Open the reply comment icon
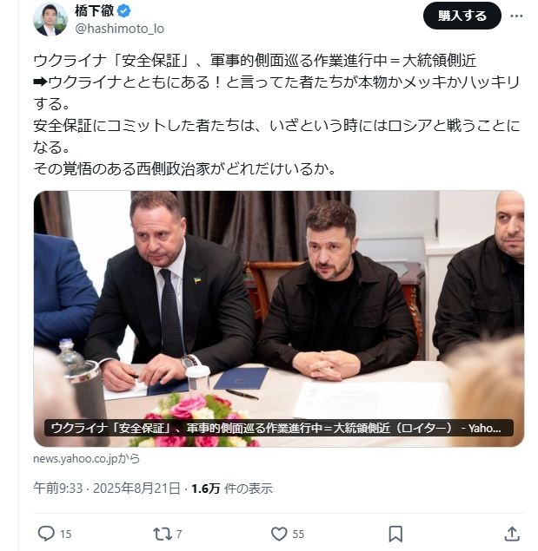Viewport: 538px width, 551px height. point(46,534)
